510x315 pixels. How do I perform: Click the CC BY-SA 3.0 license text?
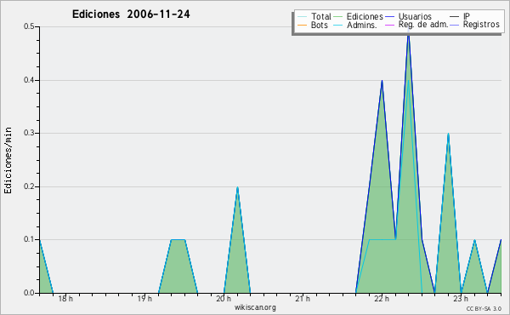coord(484,308)
